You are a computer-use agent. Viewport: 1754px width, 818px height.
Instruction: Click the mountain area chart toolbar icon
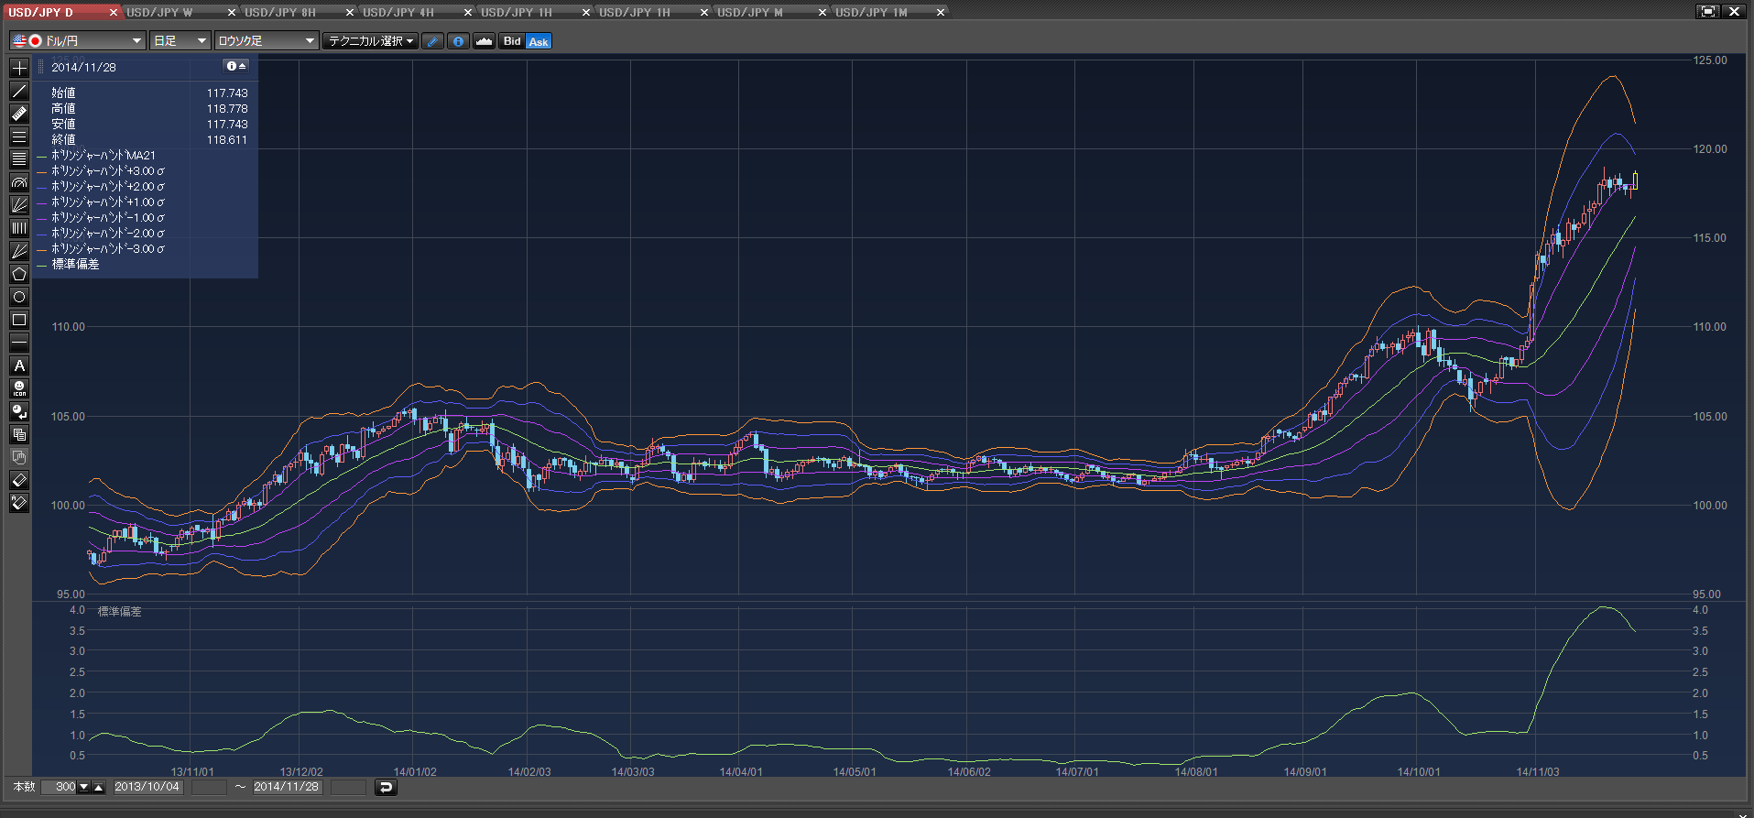[484, 41]
